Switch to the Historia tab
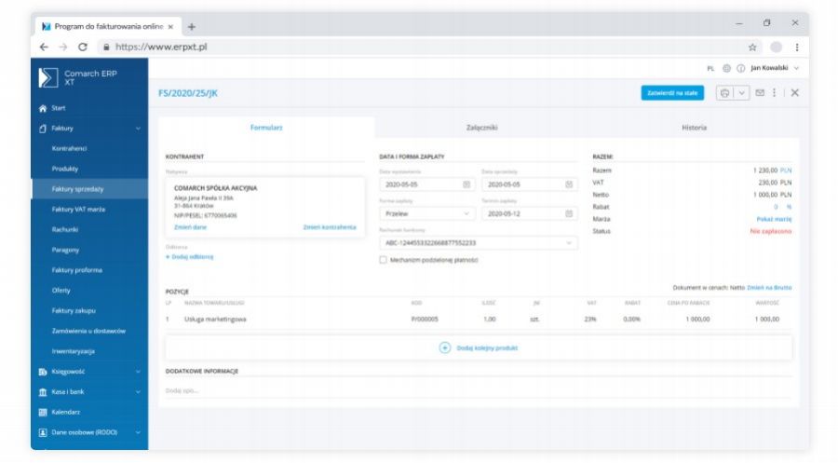 [694, 128]
